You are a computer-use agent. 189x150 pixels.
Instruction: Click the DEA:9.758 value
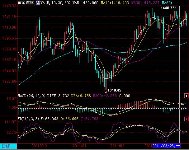(81, 96)
